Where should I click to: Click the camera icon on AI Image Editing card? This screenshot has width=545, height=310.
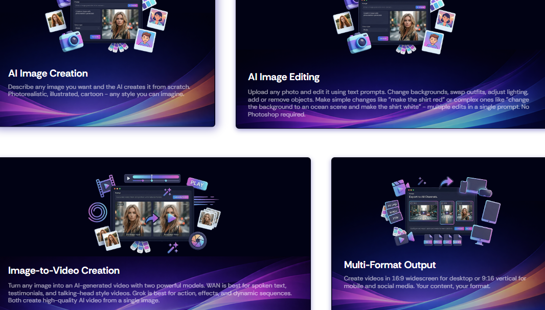click(360, 43)
